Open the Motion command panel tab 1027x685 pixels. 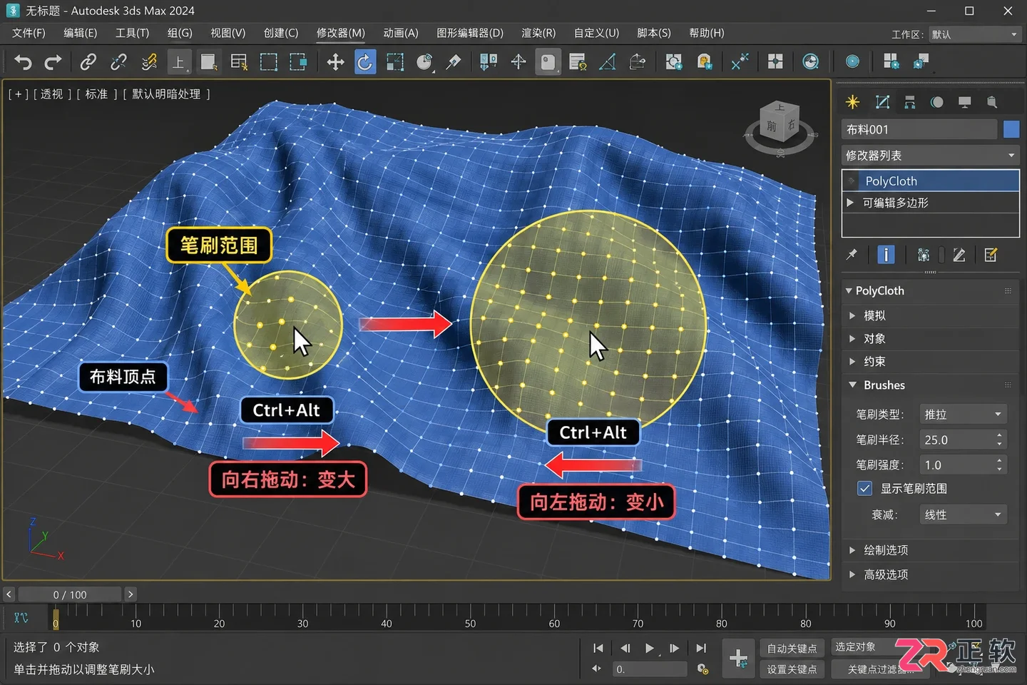tap(937, 102)
